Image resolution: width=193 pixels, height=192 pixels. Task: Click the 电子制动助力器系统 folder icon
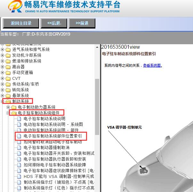(14, 107)
